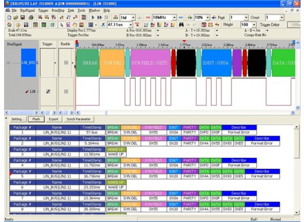Toggle the LIN signal trigger edge box
Viewport: 304px width, 222px height.
click(x=48, y=91)
